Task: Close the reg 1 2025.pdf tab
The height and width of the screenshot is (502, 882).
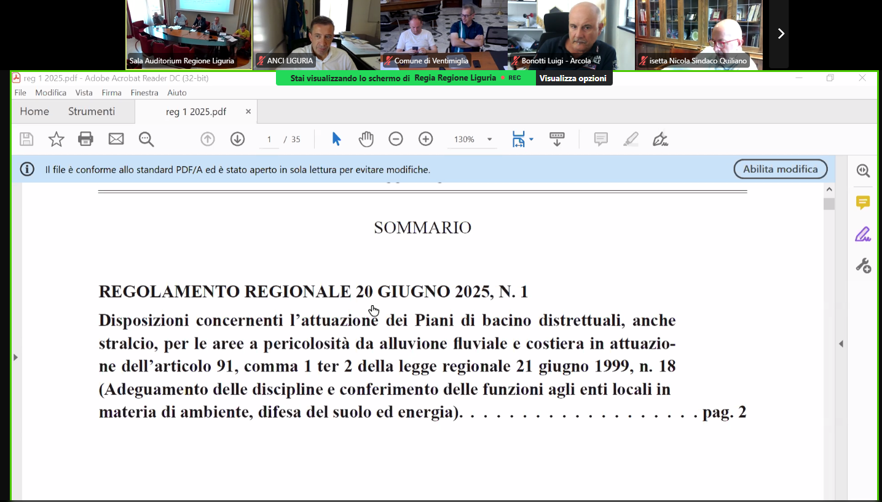Action: pos(248,111)
